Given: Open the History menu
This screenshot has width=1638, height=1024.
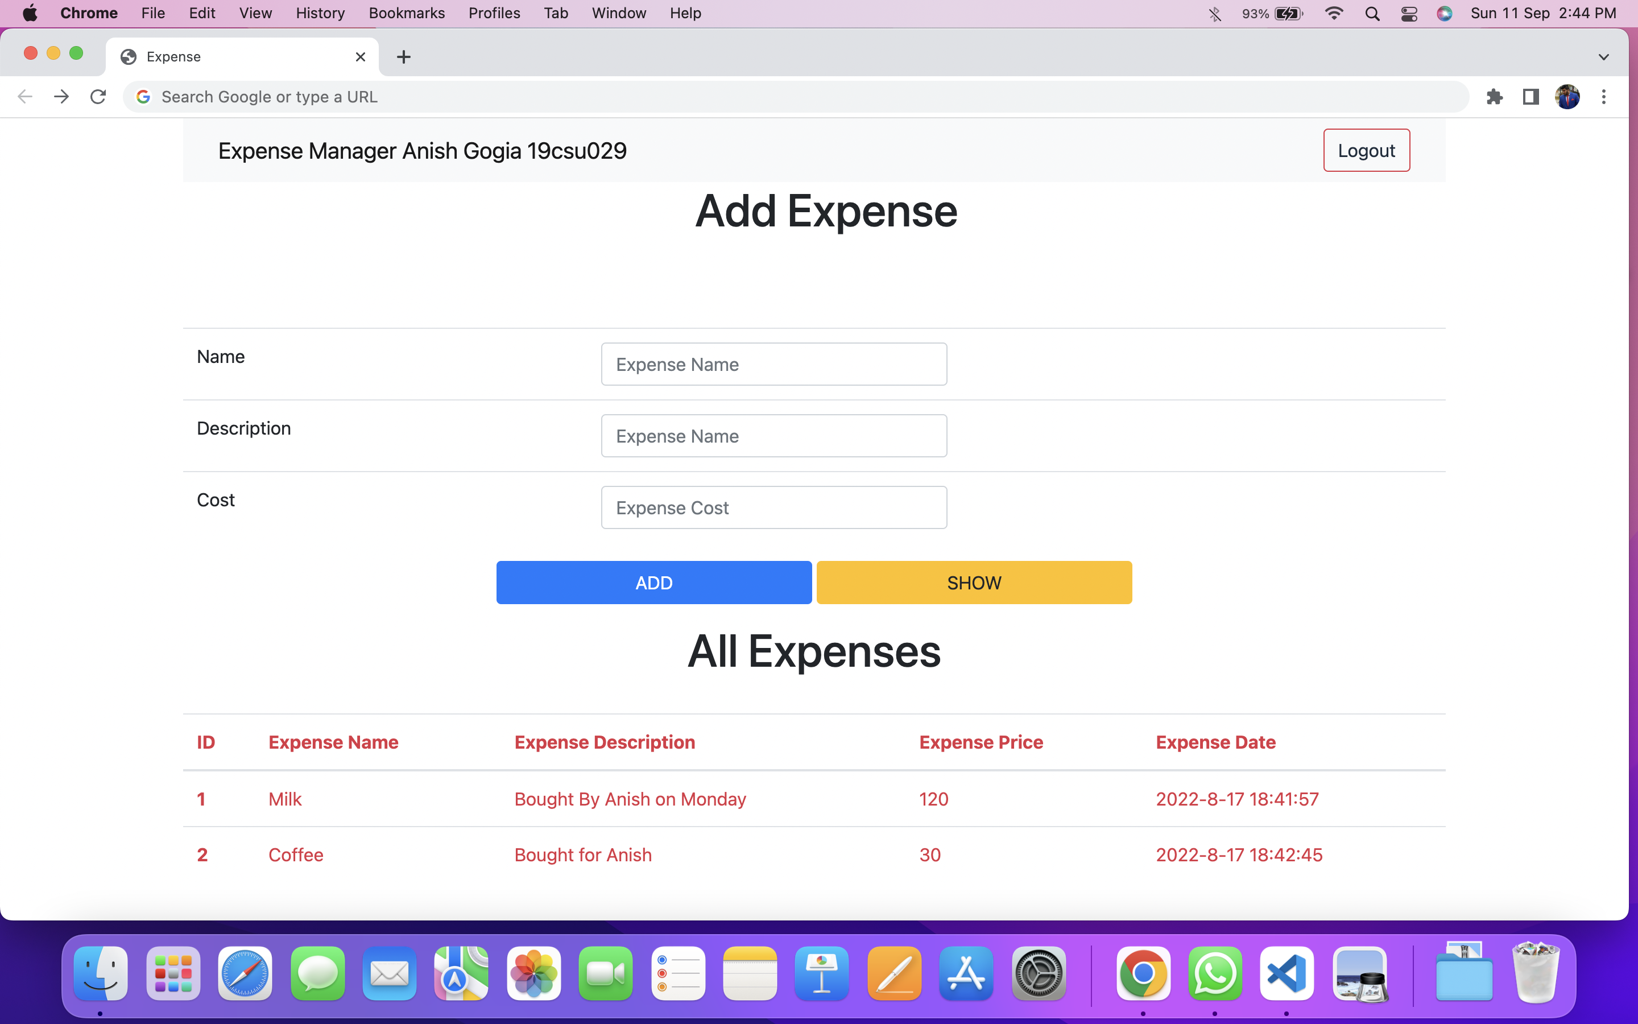Looking at the screenshot, I should click(x=320, y=14).
